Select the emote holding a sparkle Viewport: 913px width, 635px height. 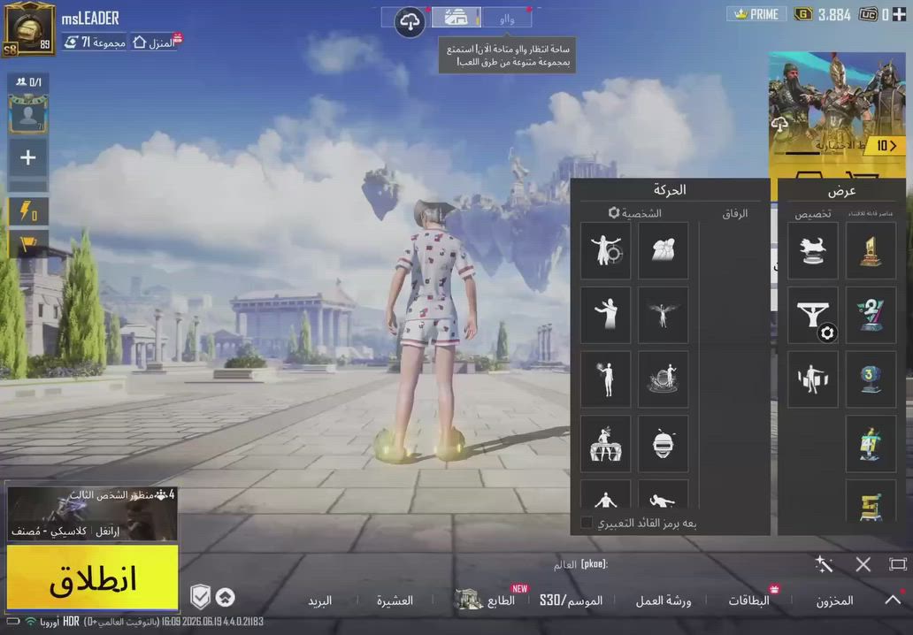[x=605, y=379]
